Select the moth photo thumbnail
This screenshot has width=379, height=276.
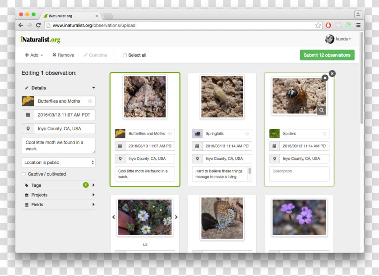145,96
